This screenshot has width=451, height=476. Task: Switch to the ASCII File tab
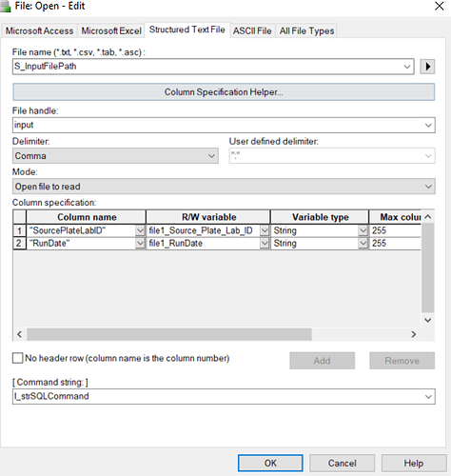[x=252, y=30]
